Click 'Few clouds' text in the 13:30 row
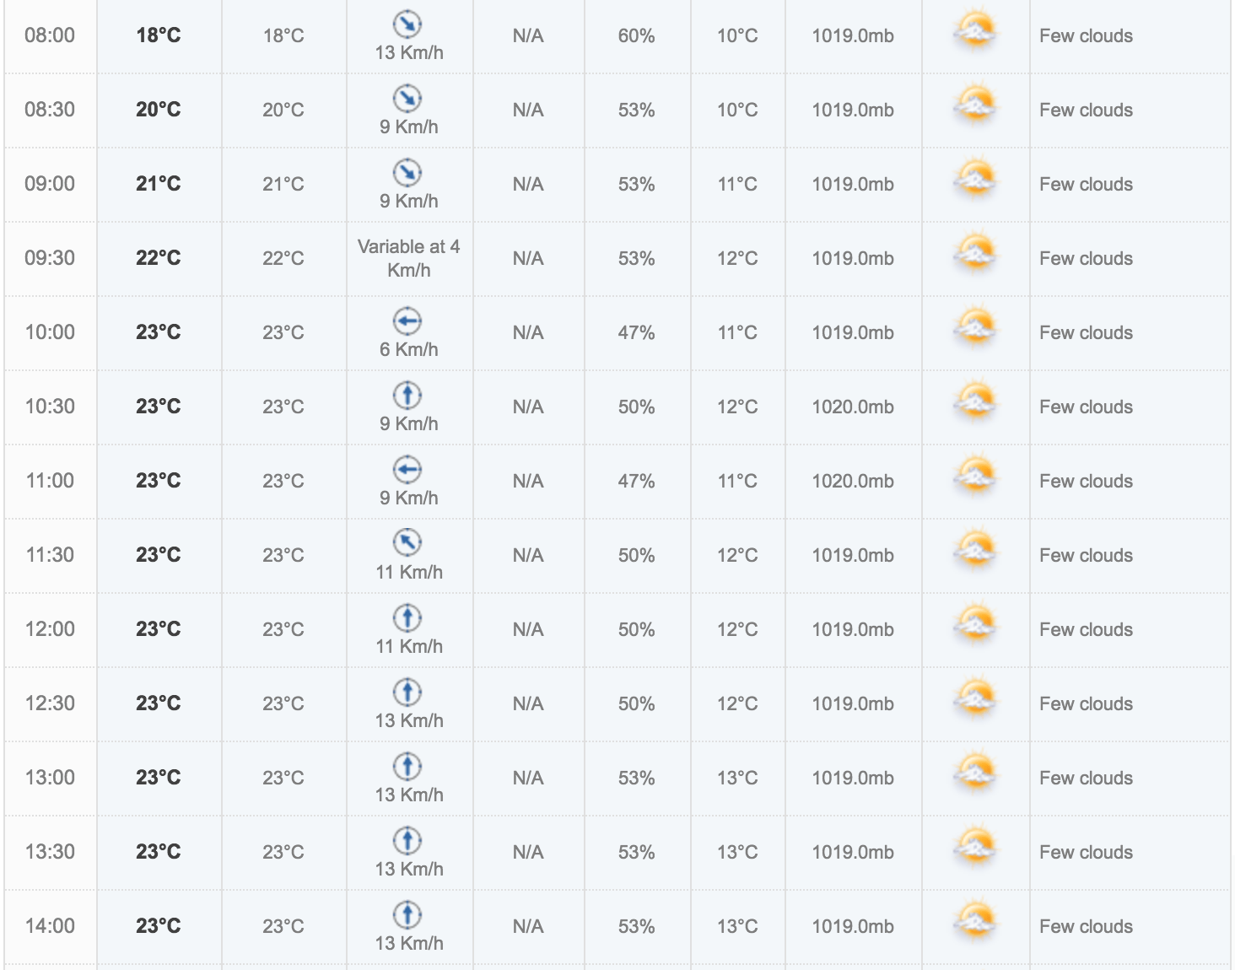 1086,853
